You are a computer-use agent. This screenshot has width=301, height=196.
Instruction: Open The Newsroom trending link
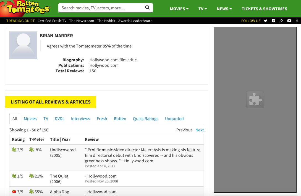click(x=82, y=21)
